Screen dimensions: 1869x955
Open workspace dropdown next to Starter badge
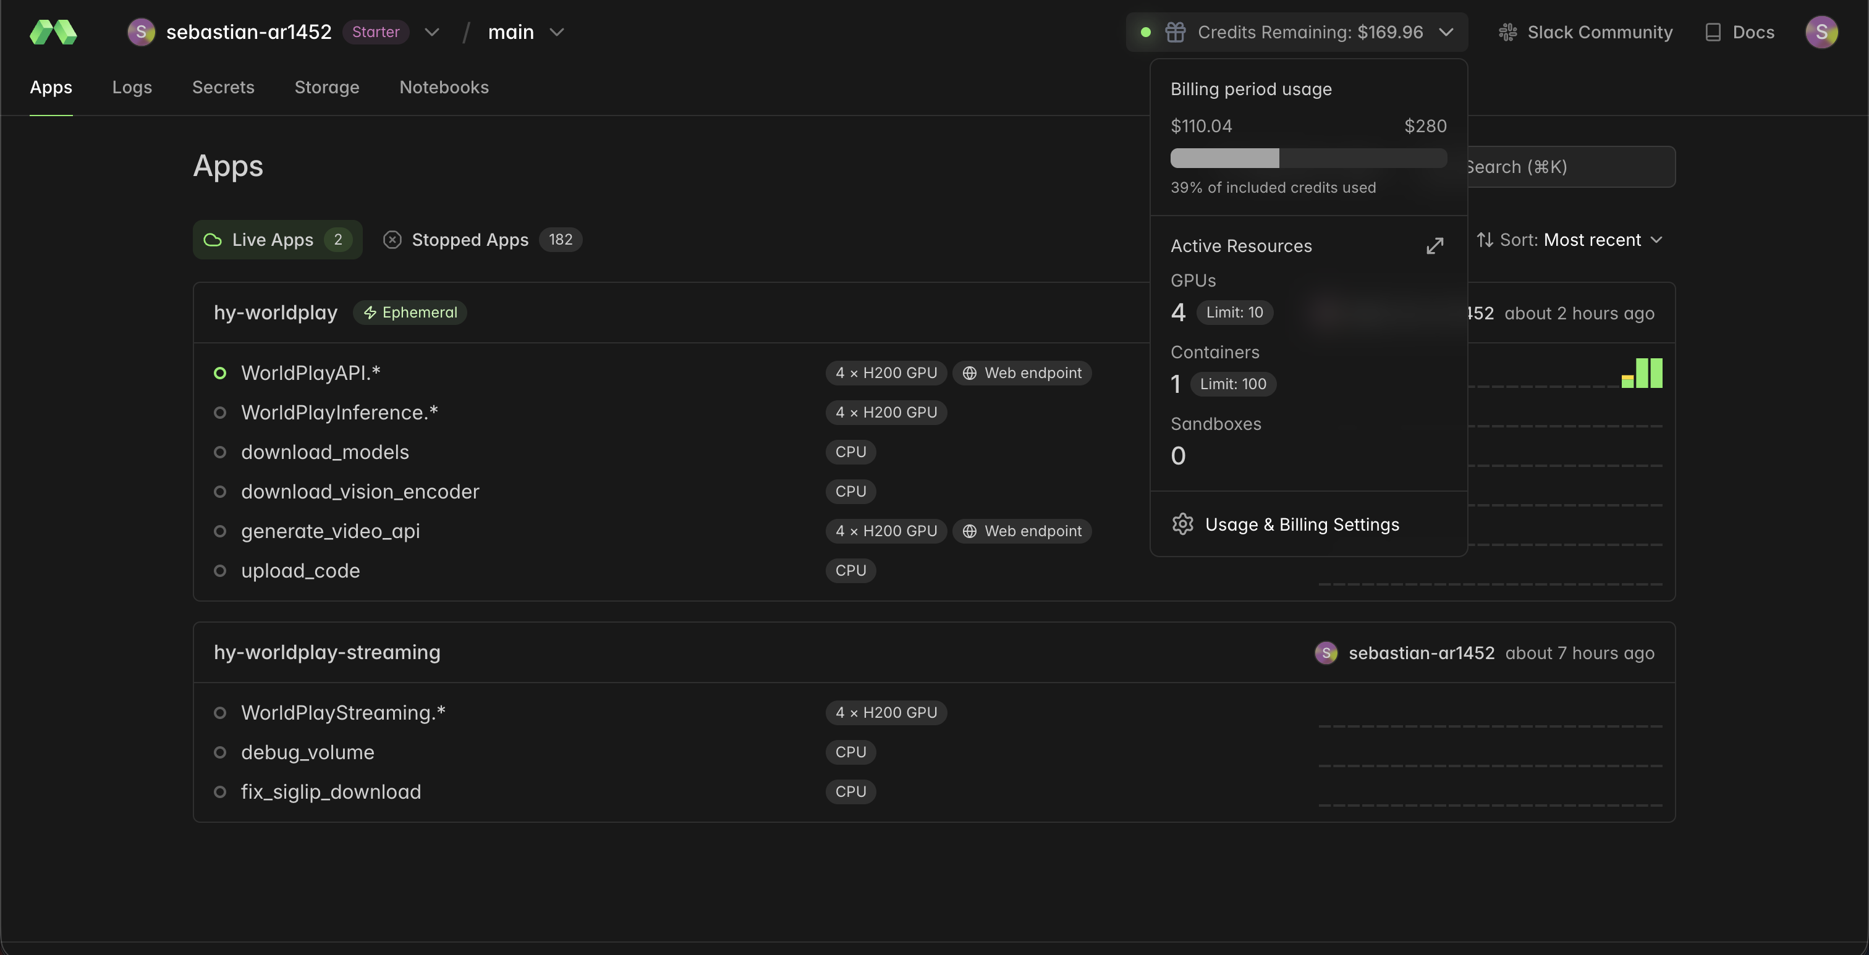[431, 32]
